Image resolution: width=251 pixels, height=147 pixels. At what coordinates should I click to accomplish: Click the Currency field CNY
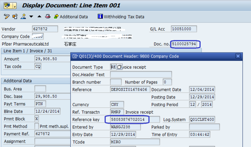(x=117, y=104)
